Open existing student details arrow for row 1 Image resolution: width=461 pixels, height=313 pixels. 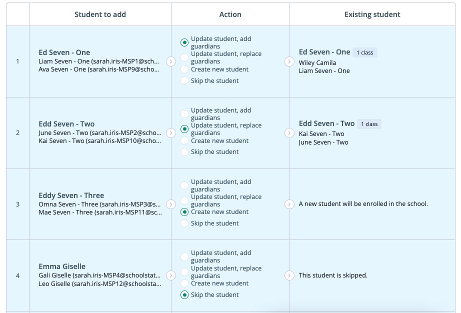pyautogui.click(x=289, y=61)
